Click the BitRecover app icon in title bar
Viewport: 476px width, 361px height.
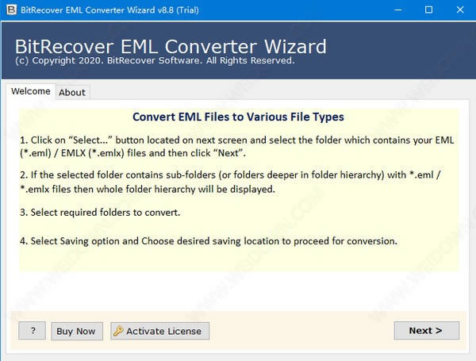pos(10,10)
